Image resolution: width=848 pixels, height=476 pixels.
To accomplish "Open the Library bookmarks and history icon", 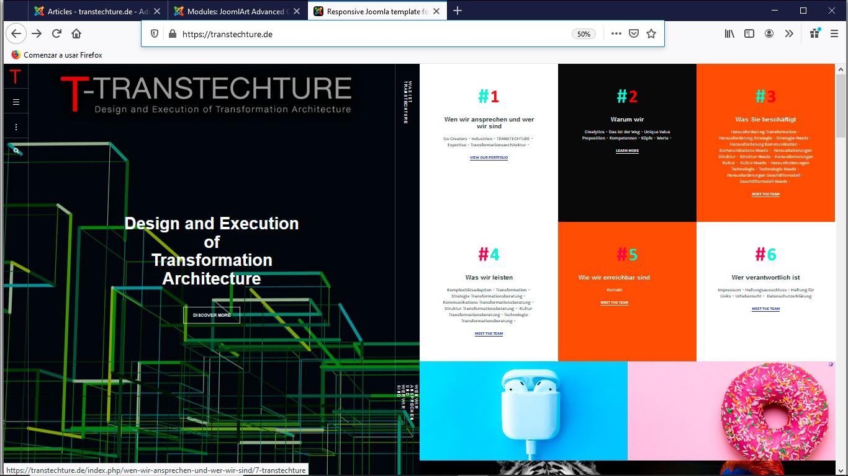I will tap(729, 34).
